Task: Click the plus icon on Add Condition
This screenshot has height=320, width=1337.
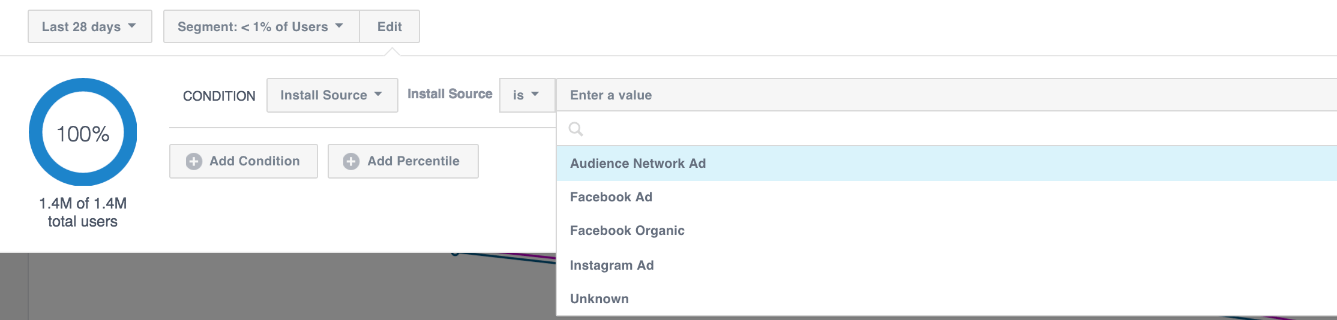Action: pyautogui.click(x=194, y=161)
